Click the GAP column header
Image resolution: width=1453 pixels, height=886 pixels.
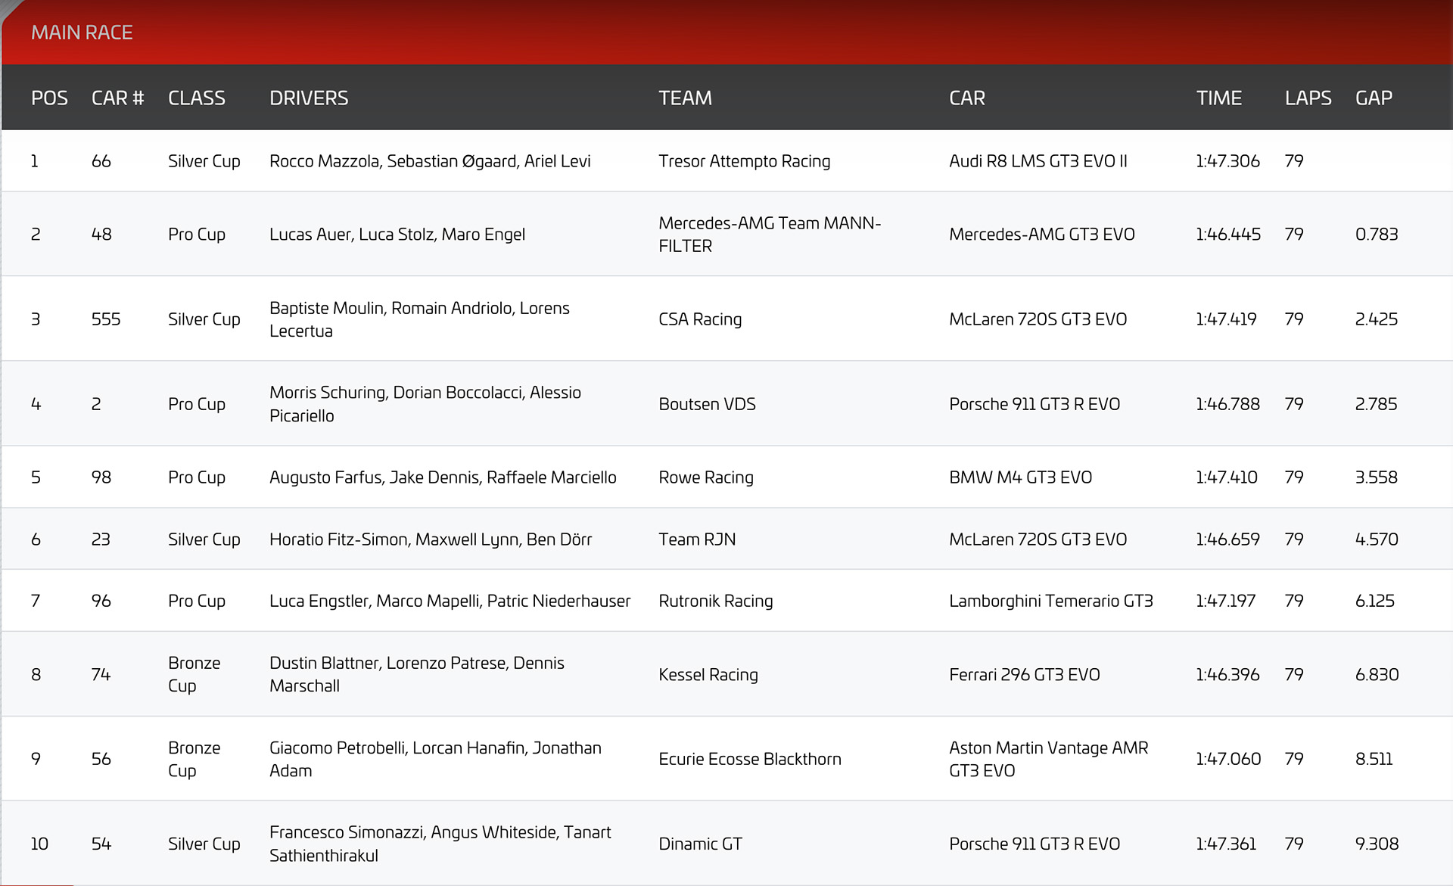pos(1374,98)
